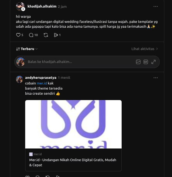Screen dimensions: 172x177
Task: Open khadijah.alhakim's profile from the username
Action: pyautogui.click(x=42, y=6)
